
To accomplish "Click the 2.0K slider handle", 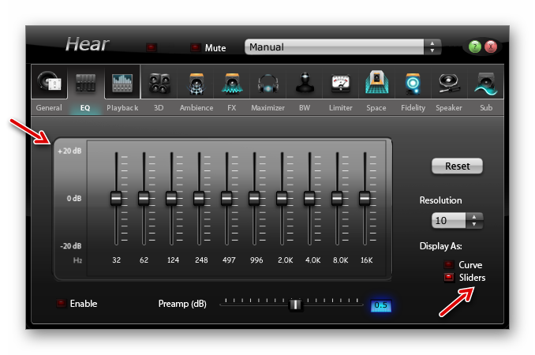I will tap(282, 198).
